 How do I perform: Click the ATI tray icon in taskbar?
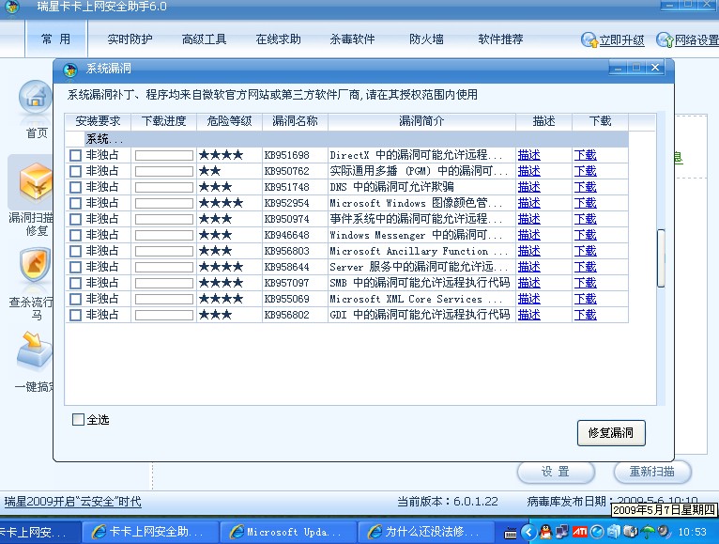[x=581, y=532]
